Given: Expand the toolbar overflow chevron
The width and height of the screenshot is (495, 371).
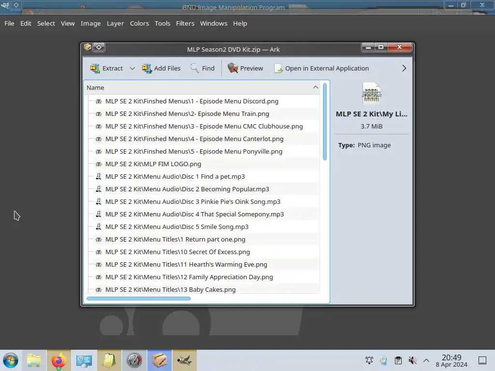Looking at the screenshot, I should (404, 68).
